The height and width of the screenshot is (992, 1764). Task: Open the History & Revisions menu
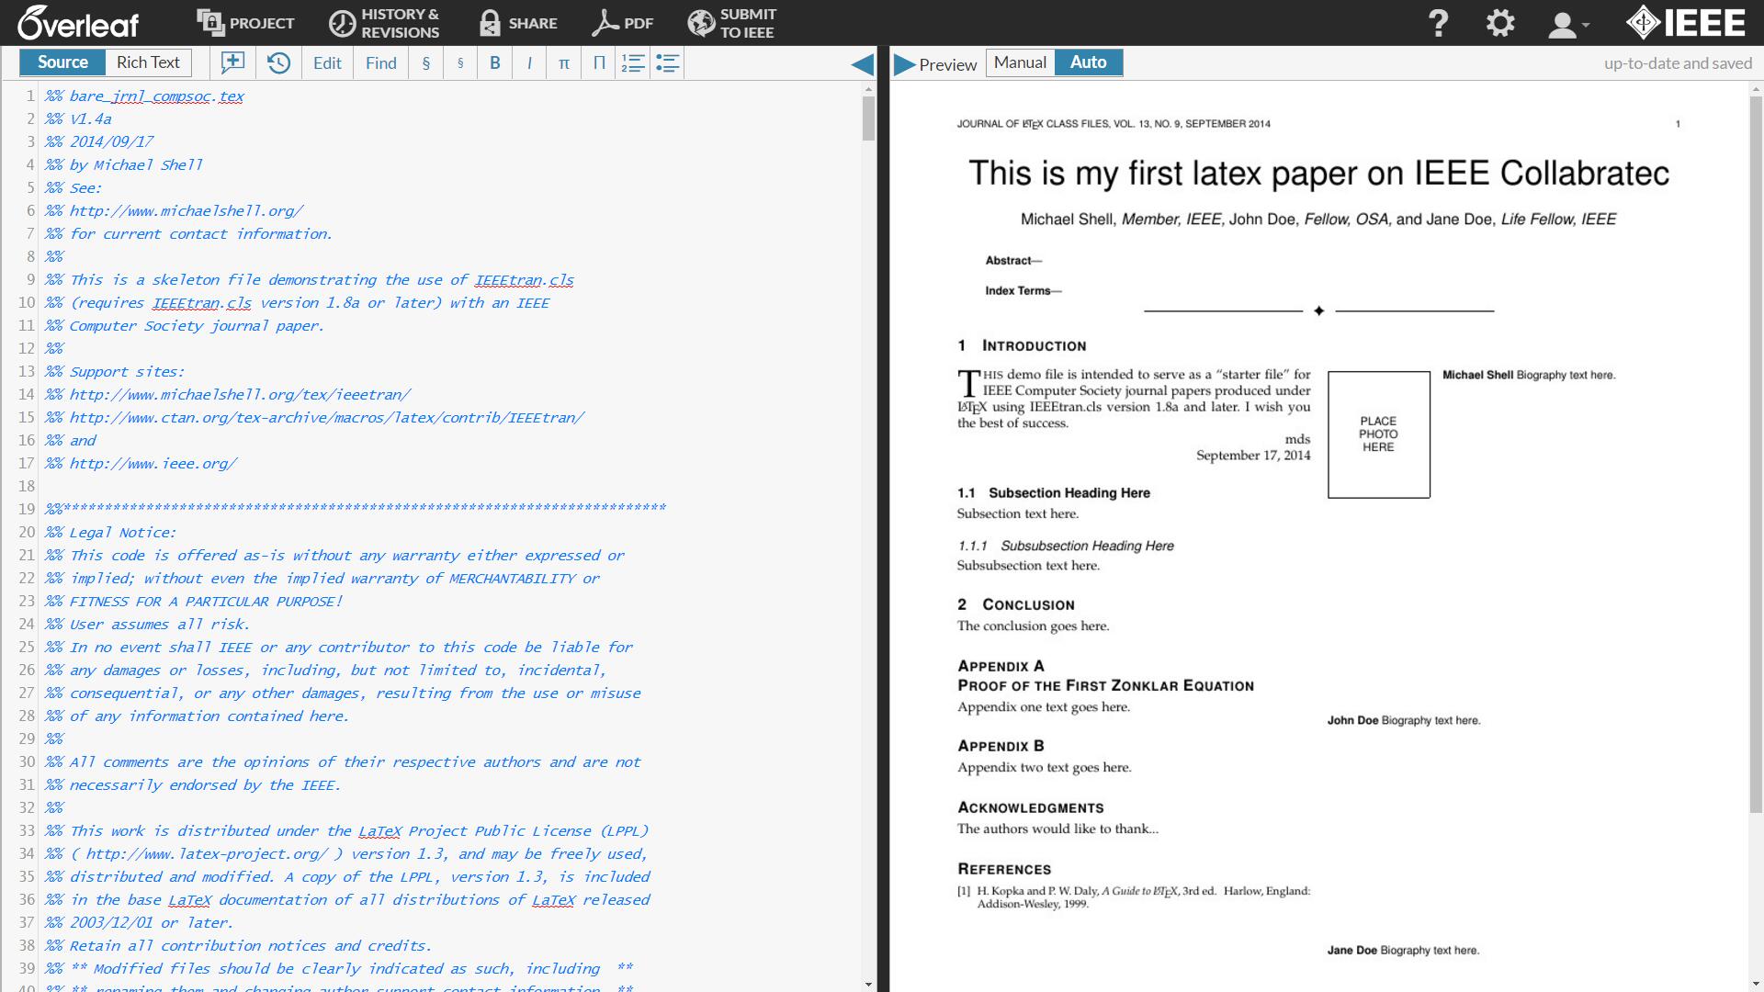click(384, 23)
